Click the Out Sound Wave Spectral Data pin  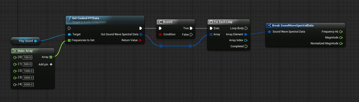click(141, 35)
